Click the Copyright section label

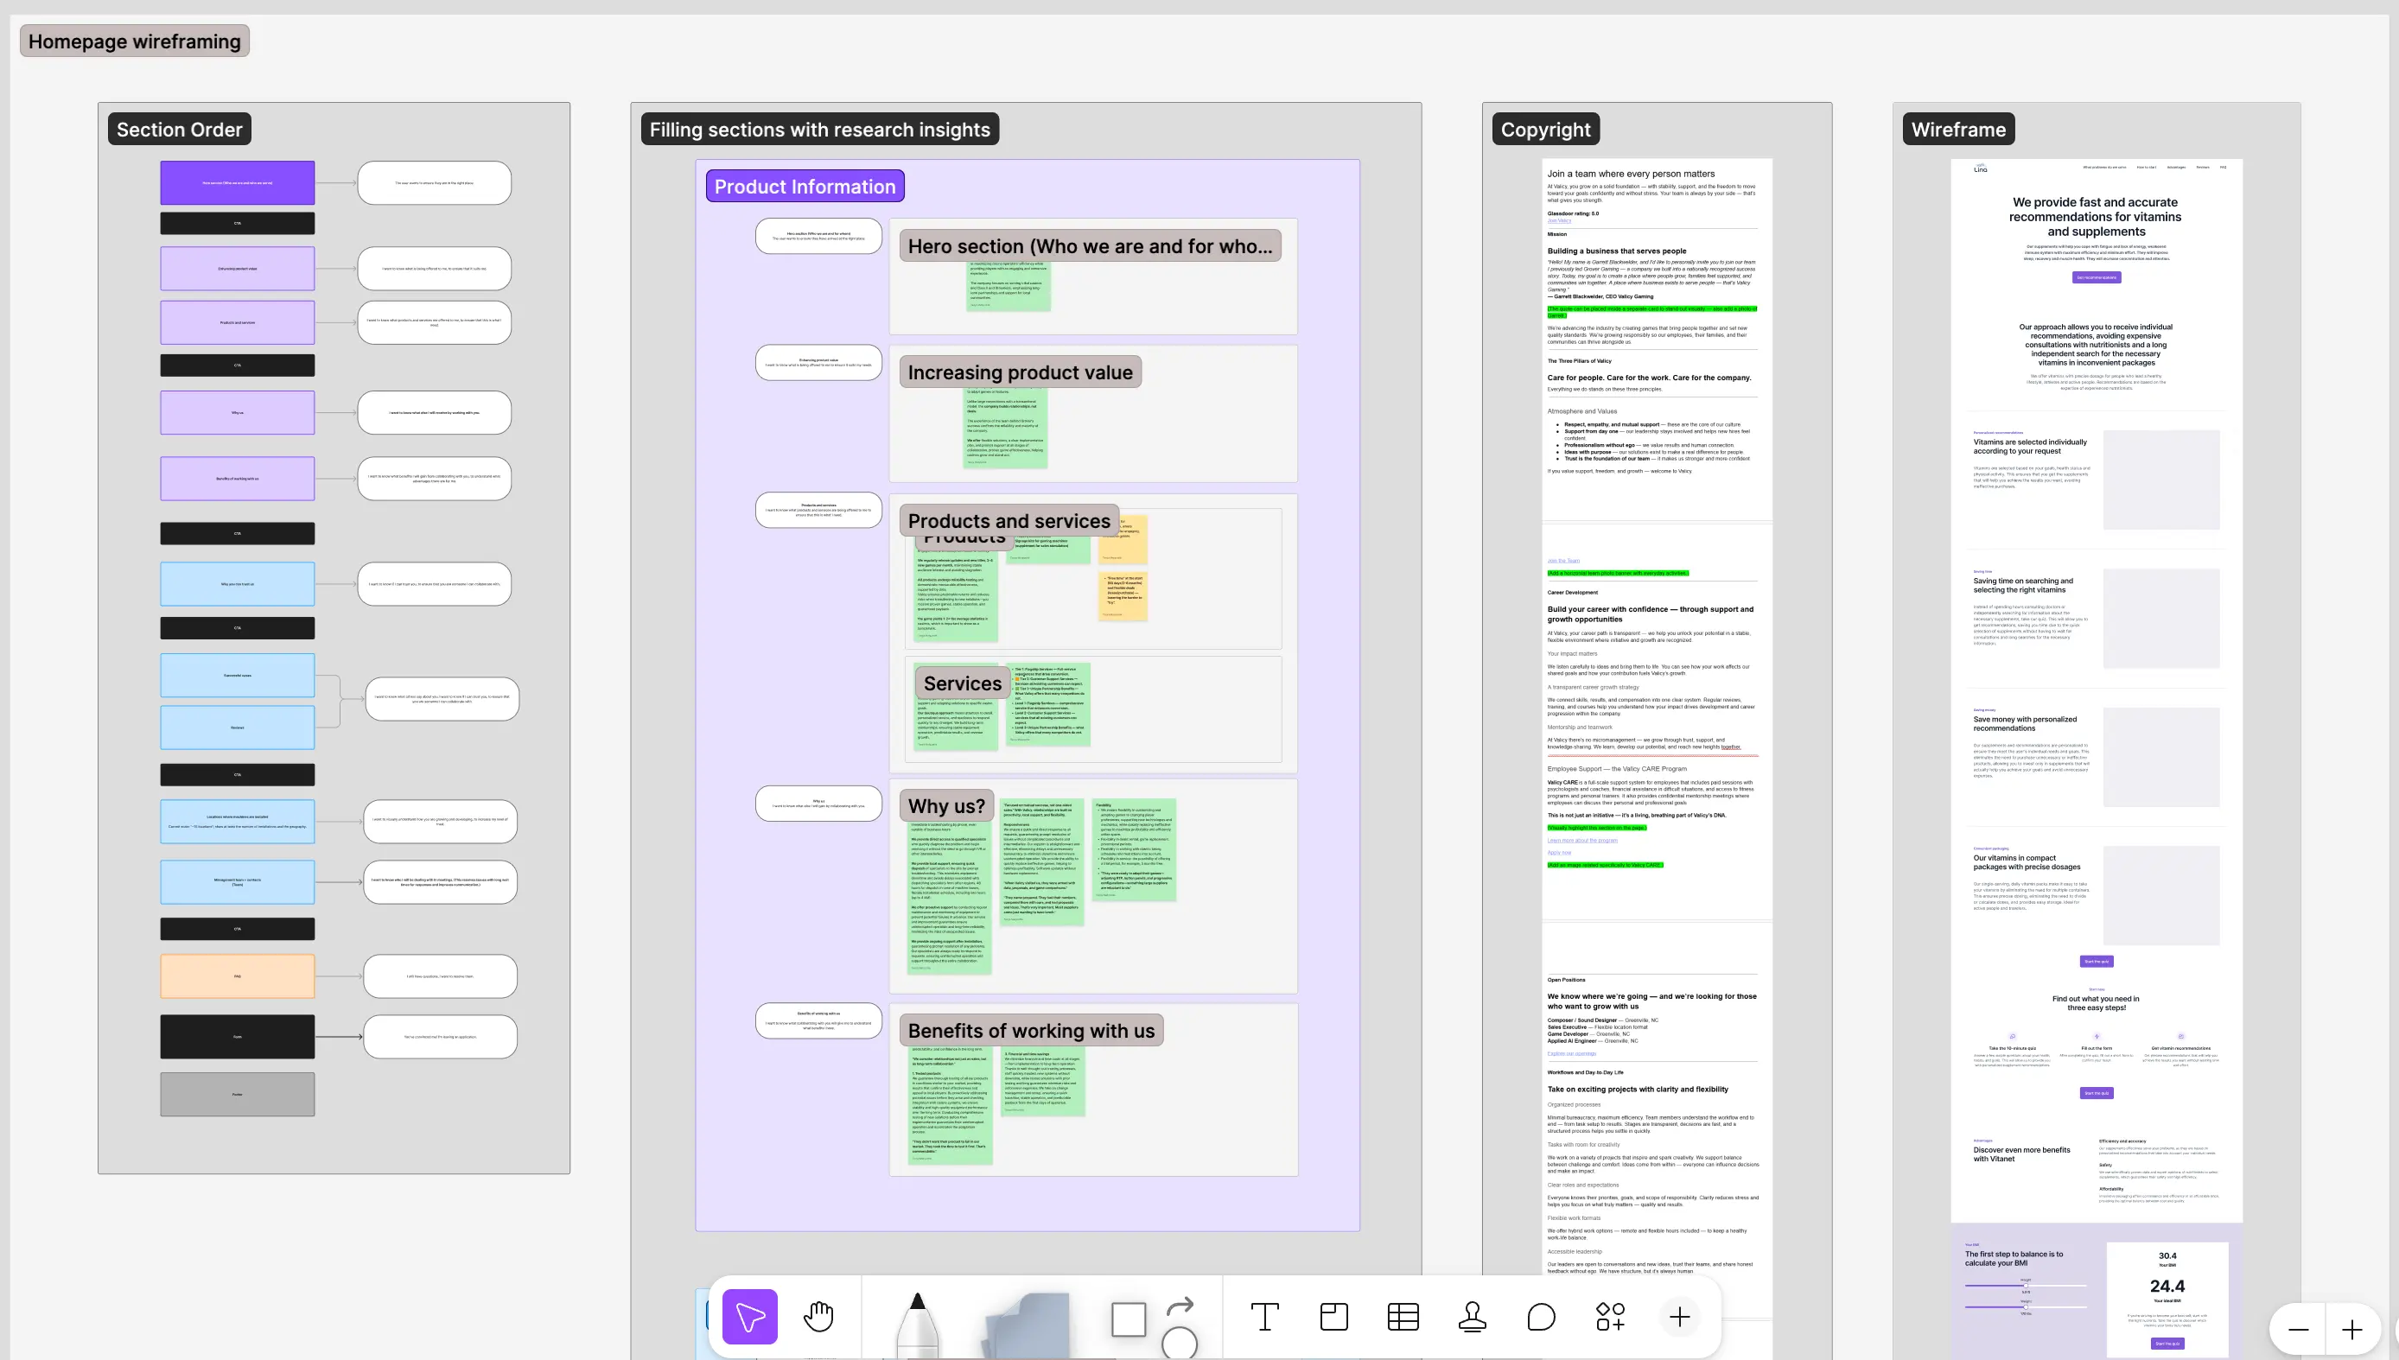1545,129
